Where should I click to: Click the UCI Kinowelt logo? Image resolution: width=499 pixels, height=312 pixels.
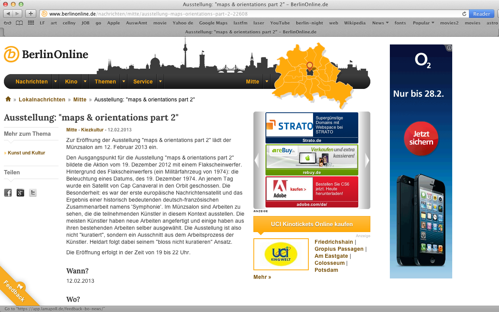coord(281,254)
